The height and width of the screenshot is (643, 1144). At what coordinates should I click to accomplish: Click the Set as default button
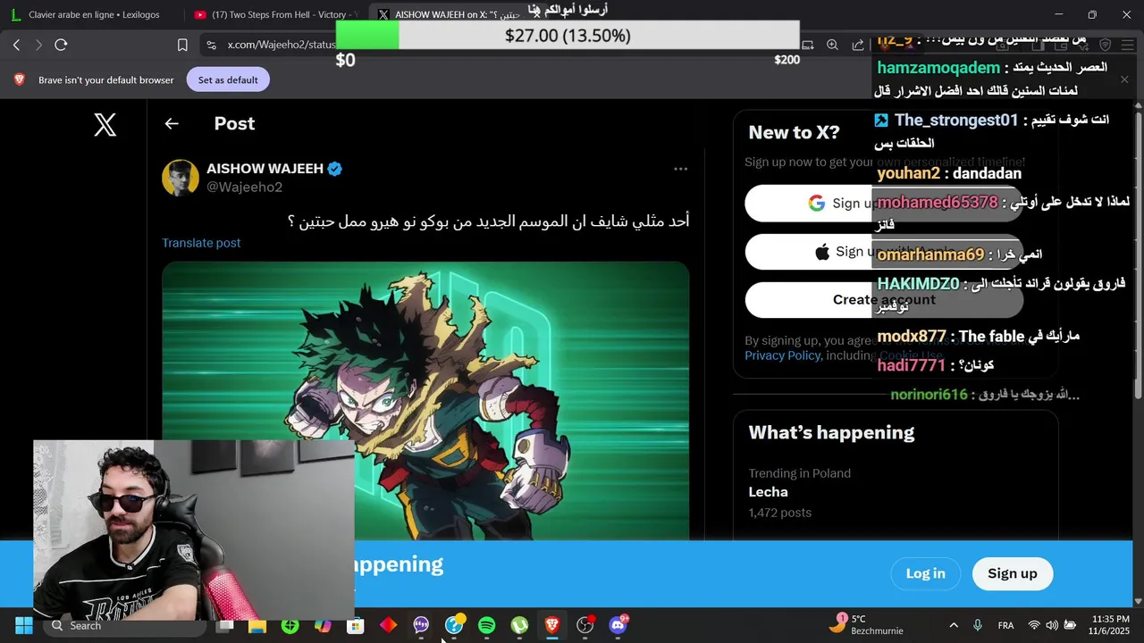[x=228, y=79]
